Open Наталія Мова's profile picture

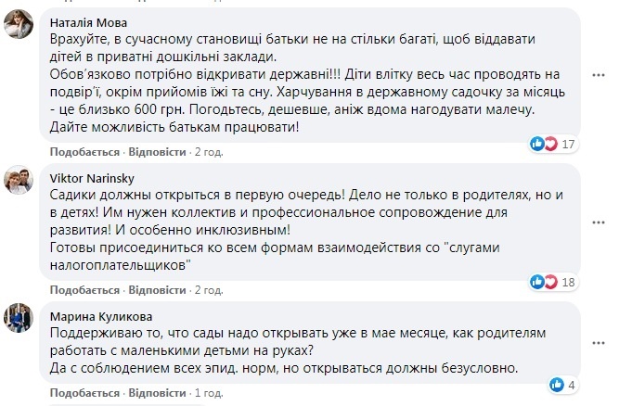click(x=19, y=24)
